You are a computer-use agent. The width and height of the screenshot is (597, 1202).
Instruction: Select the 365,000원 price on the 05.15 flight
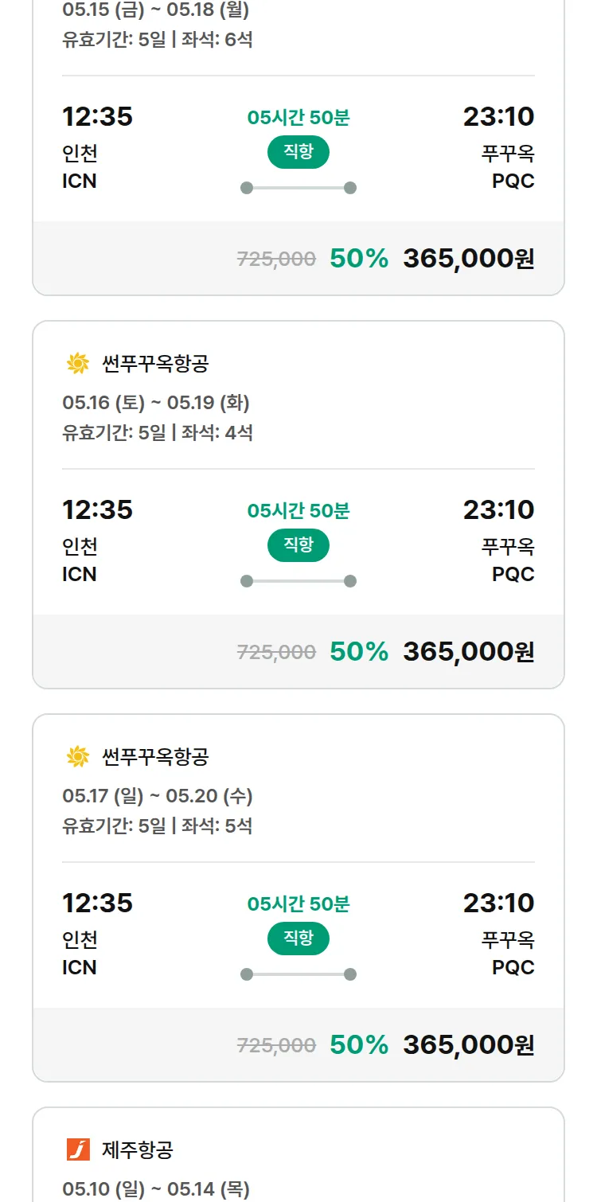click(468, 259)
